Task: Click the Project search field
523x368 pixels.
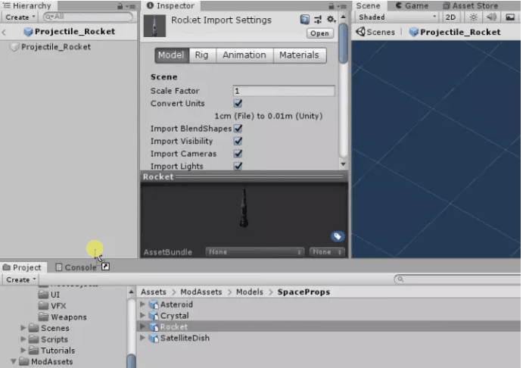Action: point(458,279)
